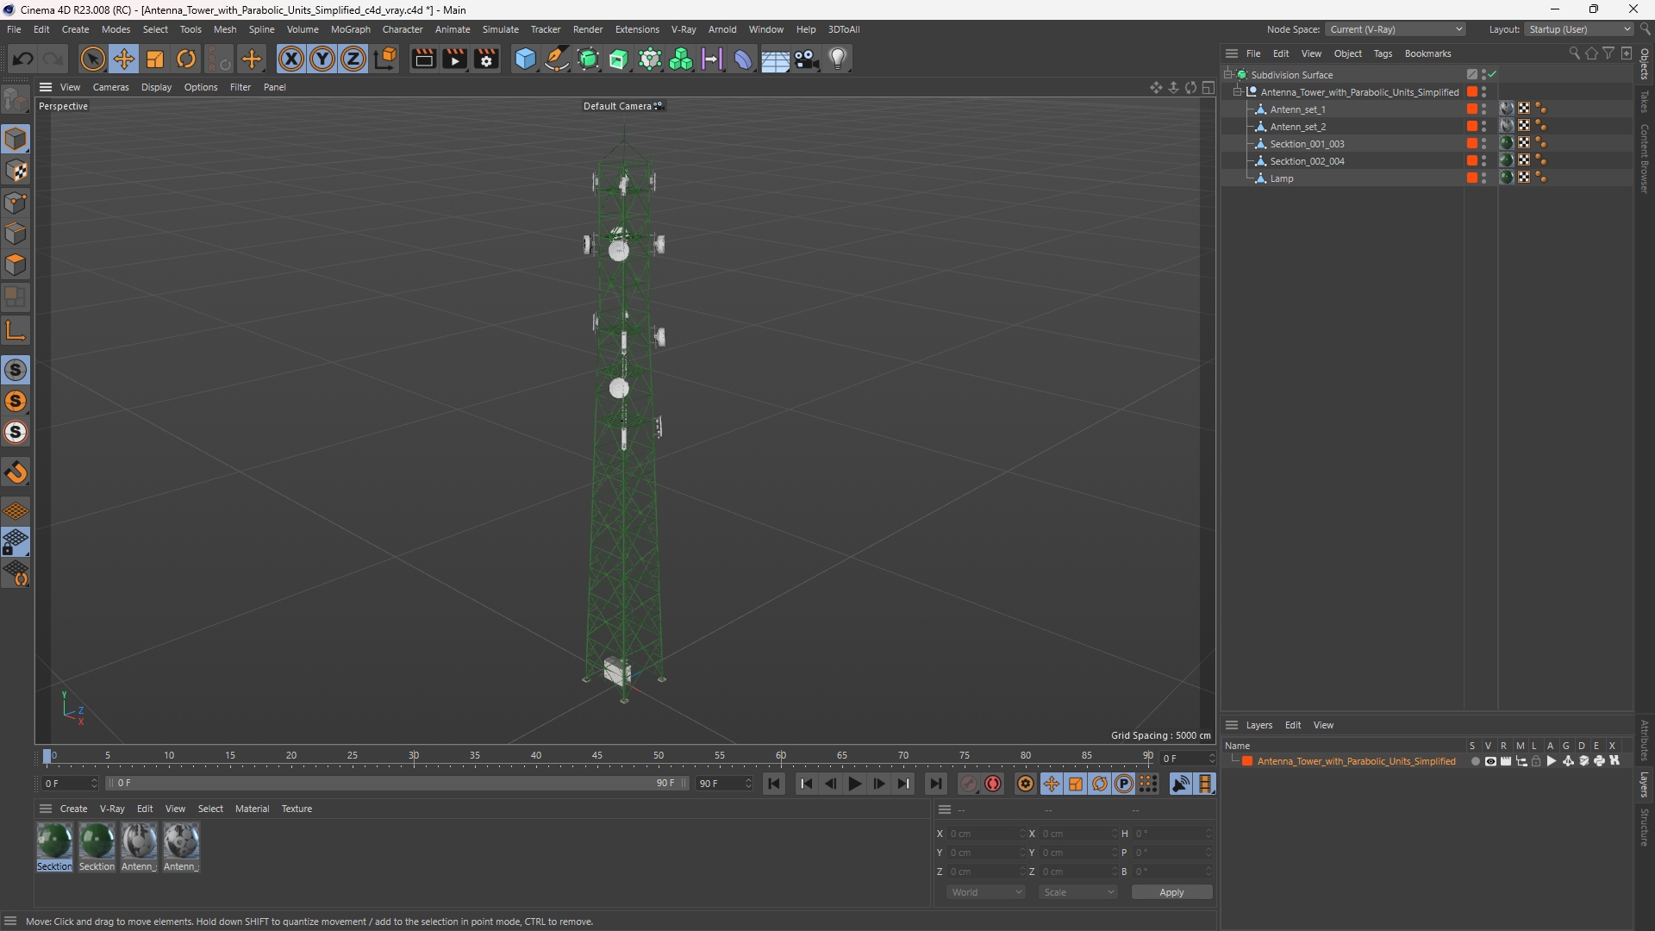1655x931 pixels.
Task: Toggle Z axis lock
Action: pos(353,59)
